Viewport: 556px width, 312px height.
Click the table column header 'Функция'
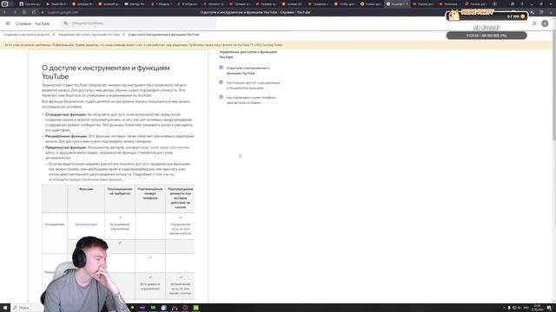point(86,189)
